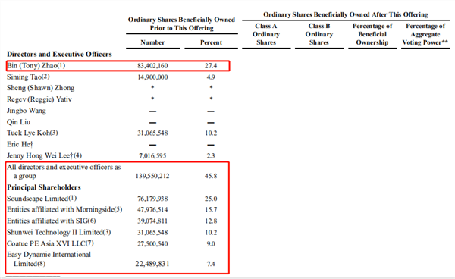Click the Class A Ordinary Shares header
Viewport: 455px width, 279px height.
tap(266, 34)
